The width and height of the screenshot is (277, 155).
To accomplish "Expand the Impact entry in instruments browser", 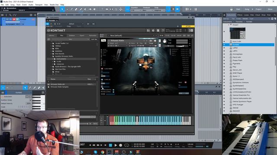I will pos(229,25).
